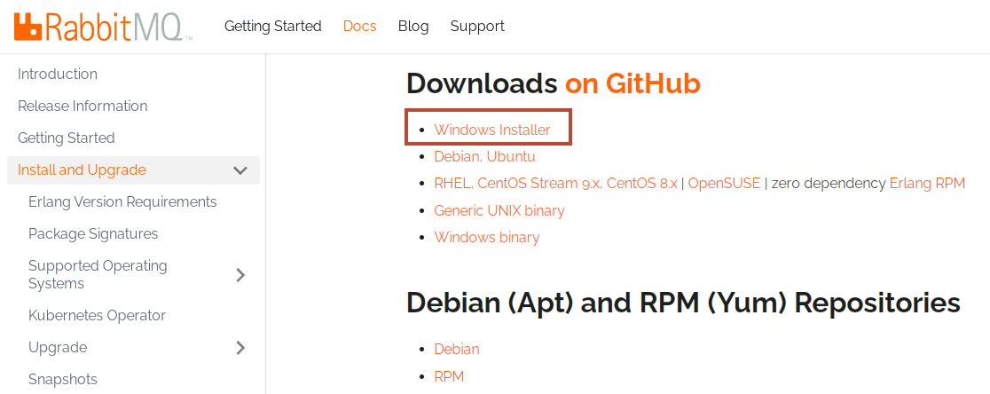The width and height of the screenshot is (990, 394).
Task: Open Erlang Version Requirements in sidebar
Action: click(x=122, y=202)
